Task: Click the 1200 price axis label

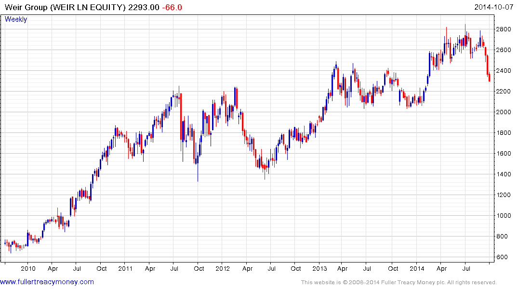Action: pyautogui.click(x=504, y=195)
